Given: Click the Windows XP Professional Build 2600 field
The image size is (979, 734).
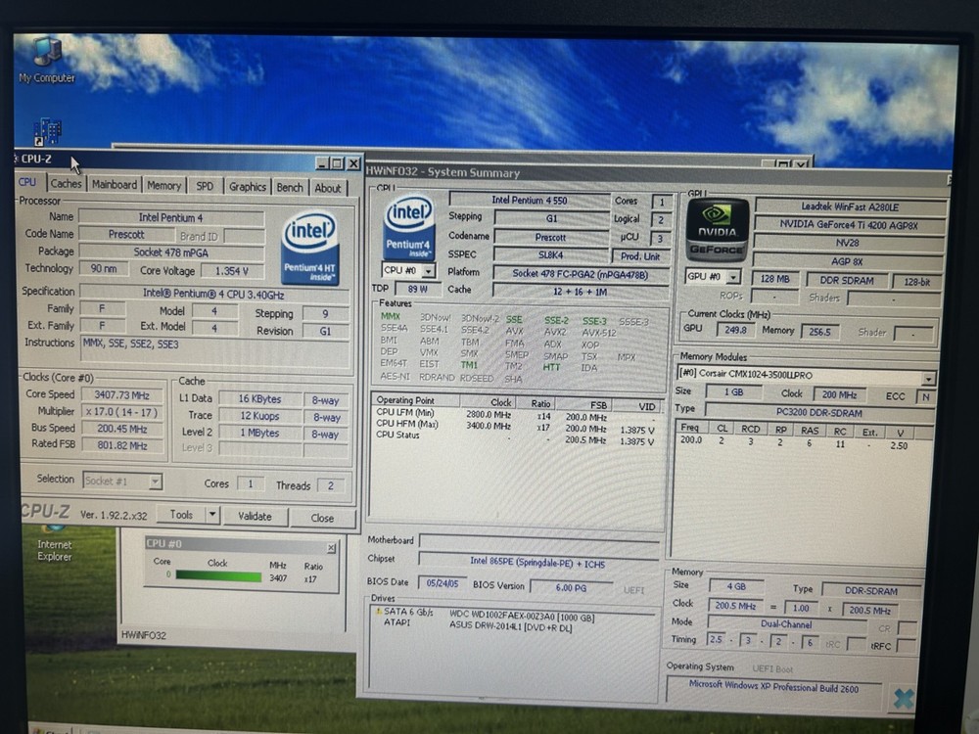Looking at the screenshot, I should (x=773, y=687).
